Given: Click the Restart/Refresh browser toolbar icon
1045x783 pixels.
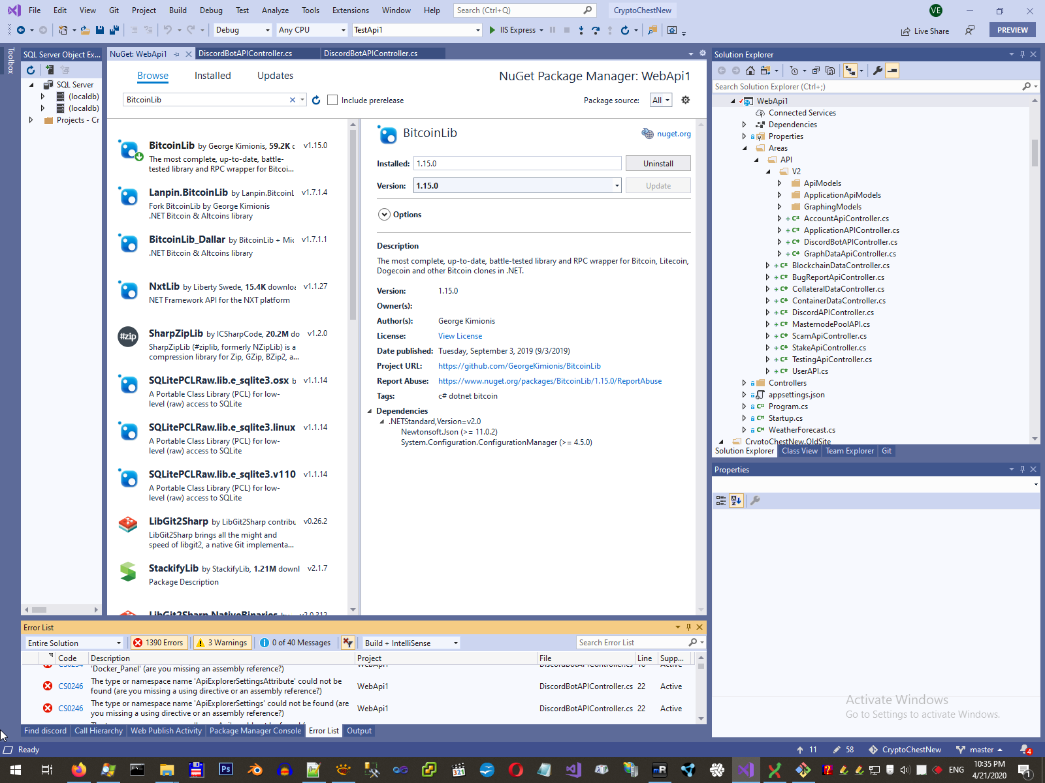Looking at the screenshot, I should pos(625,30).
